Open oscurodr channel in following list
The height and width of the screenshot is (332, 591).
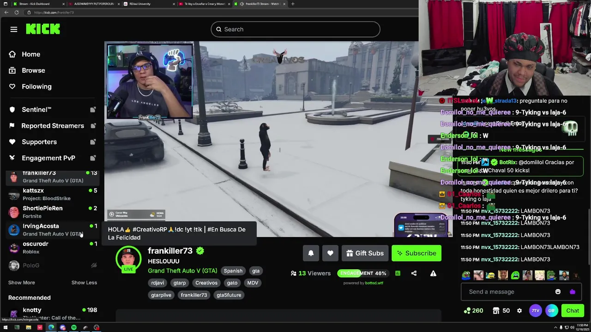pyautogui.click(x=52, y=248)
